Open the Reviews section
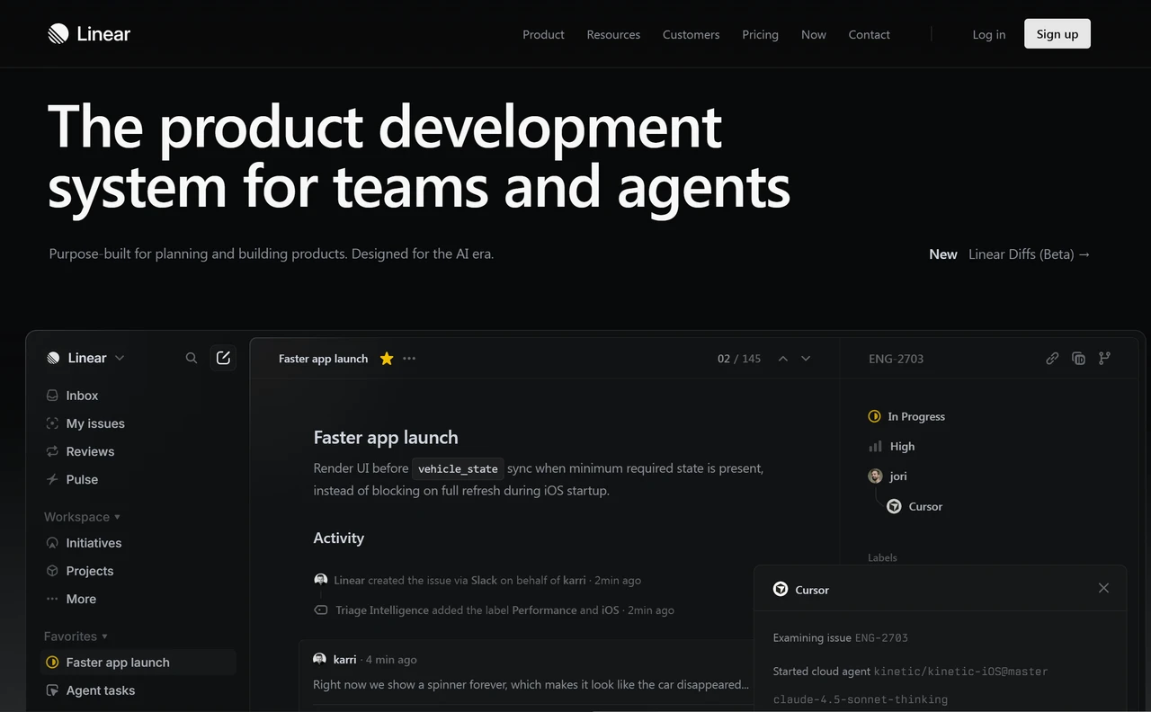This screenshot has width=1151, height=712. 90,451
